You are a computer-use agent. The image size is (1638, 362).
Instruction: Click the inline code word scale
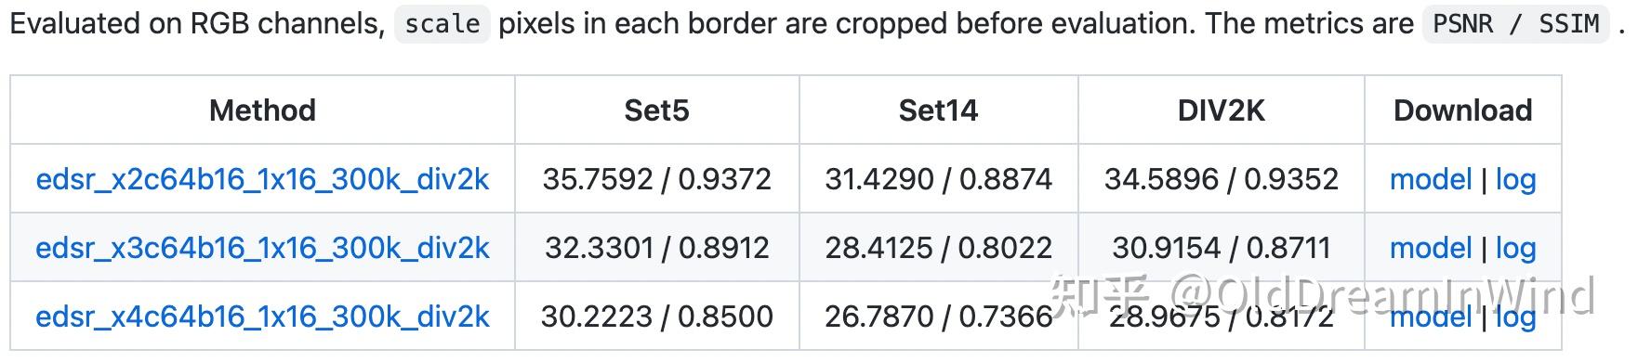click(443, 24)
